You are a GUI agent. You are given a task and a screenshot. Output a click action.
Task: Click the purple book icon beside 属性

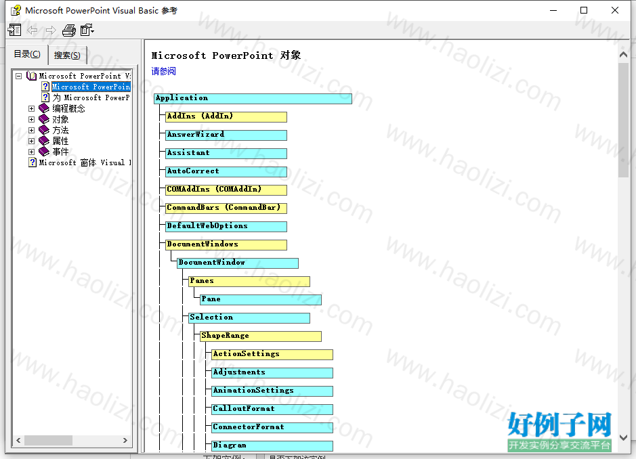click(x=44, y=141)
